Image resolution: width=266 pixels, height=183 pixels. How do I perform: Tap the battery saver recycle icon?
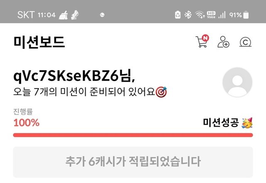click(x=177, y=15)
